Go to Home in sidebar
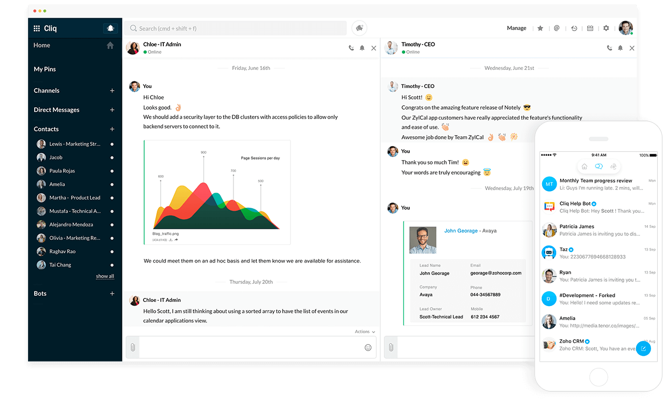Image resolution: width=664 pixels, height=404 pixels. tap(42, 46)
